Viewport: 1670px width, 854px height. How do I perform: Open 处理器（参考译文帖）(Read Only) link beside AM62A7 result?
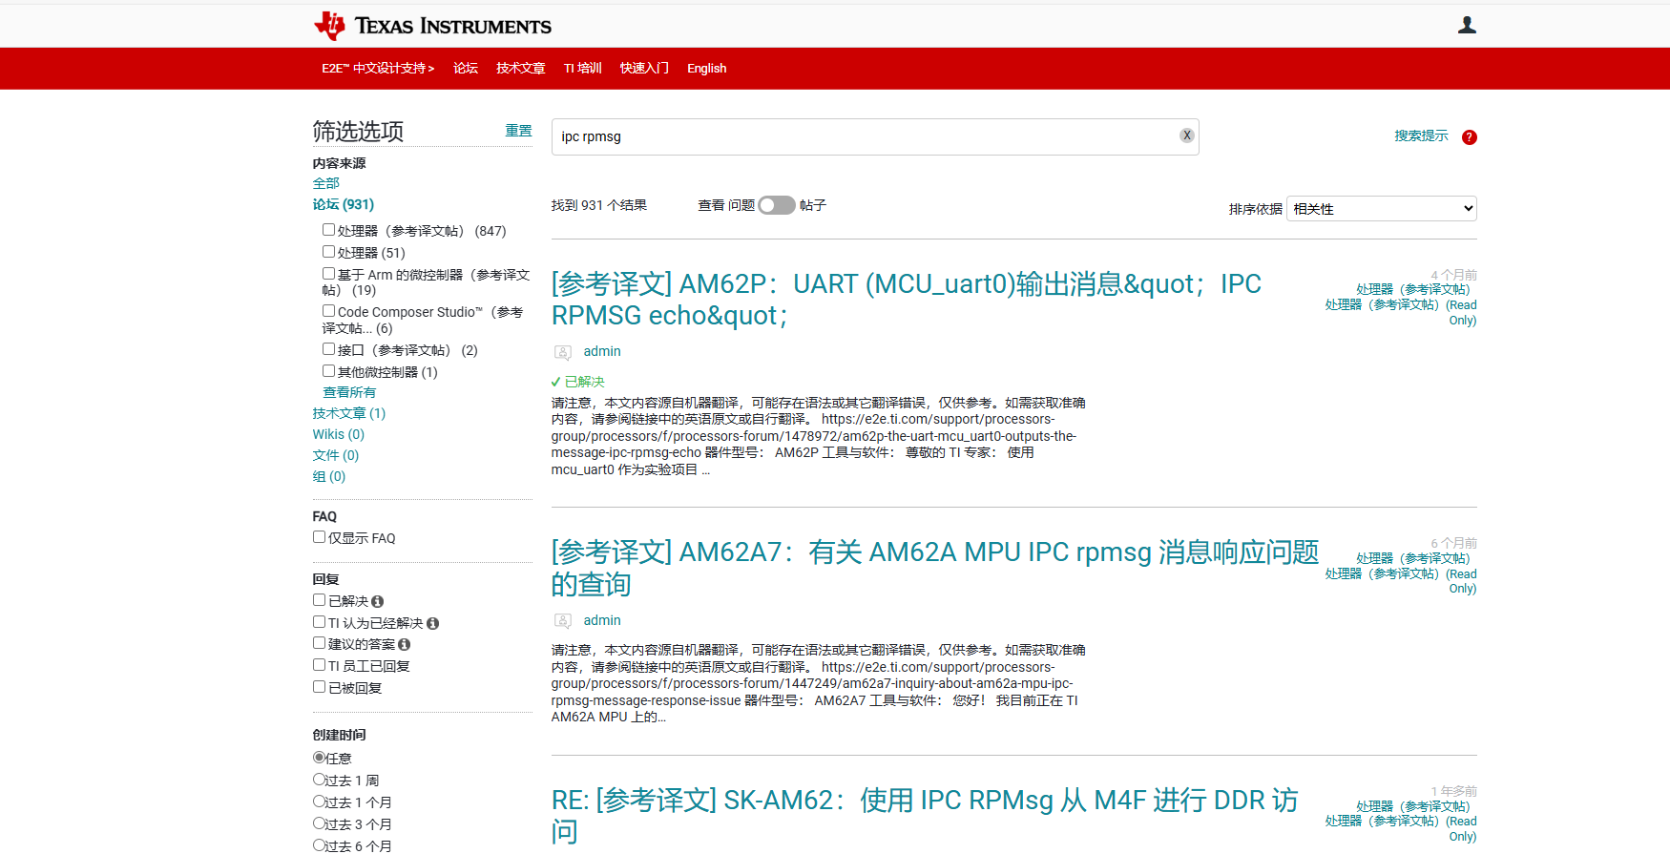click(1401, 581)
